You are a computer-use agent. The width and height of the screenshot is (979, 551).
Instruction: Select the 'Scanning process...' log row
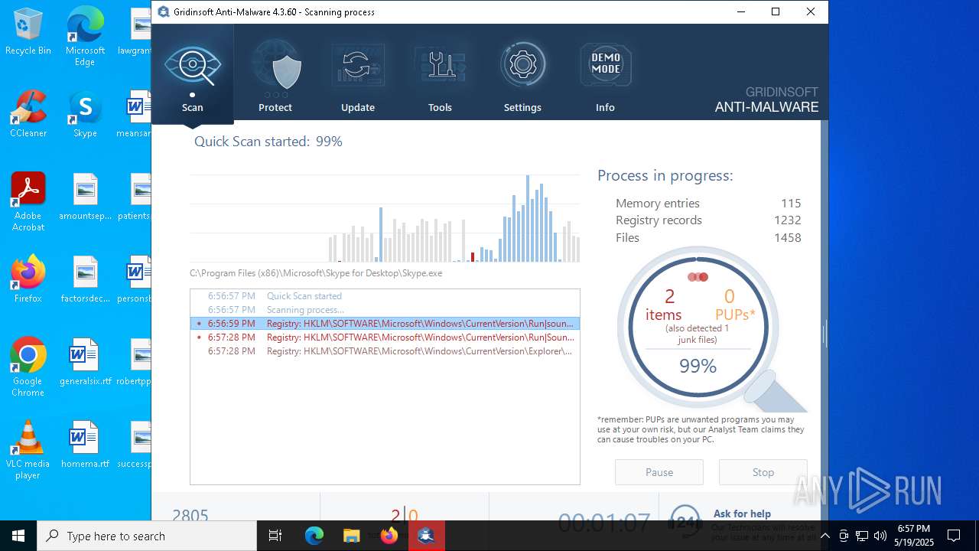pyautogui.click(x=385, y=310)
